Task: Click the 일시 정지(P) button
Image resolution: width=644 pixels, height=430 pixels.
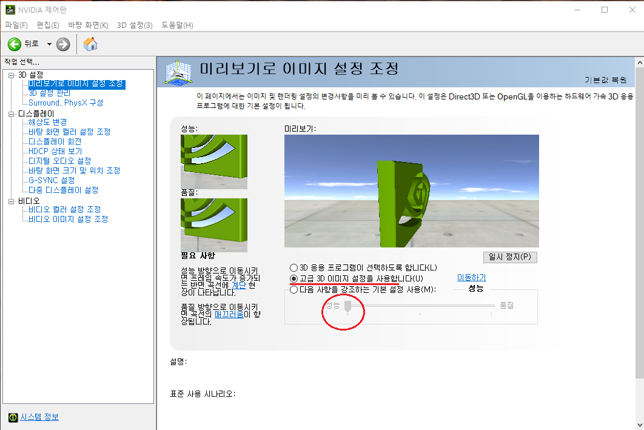Action: (x=510, y=257)
